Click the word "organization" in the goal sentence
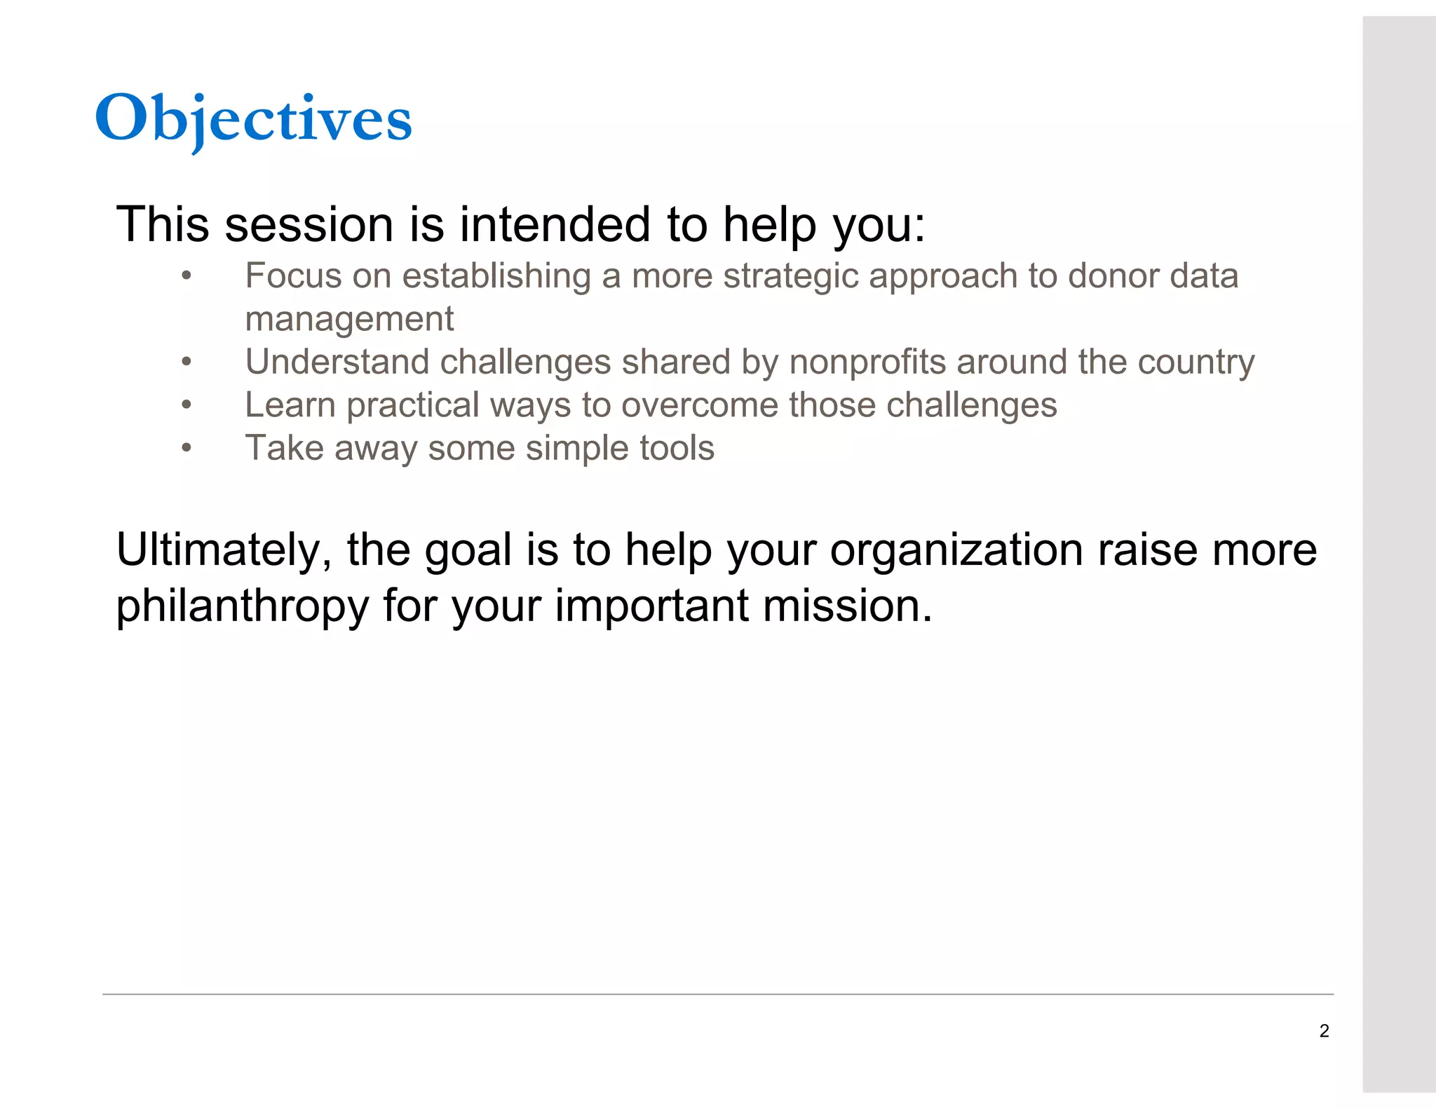This screenshot has height=1109, width=1436. coord(957,550)
